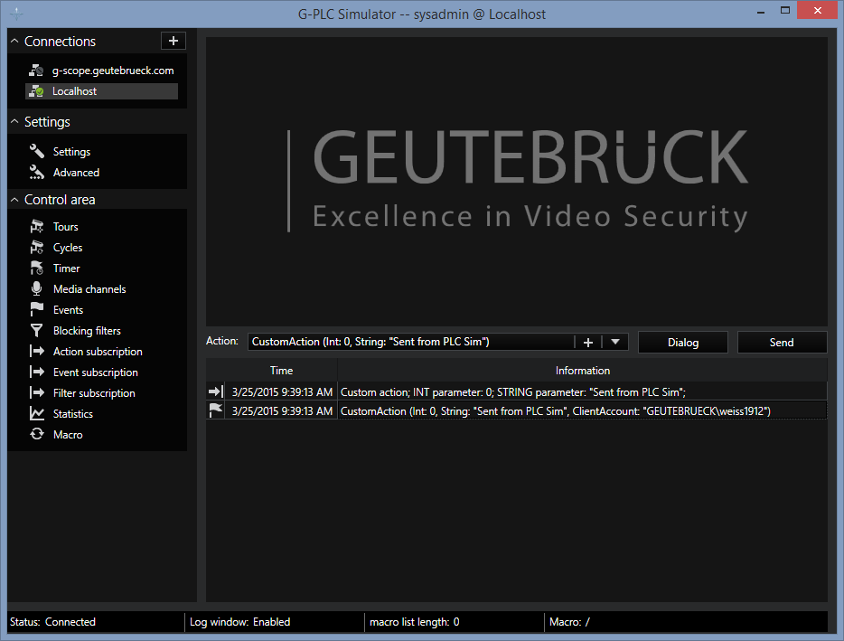Viewport: 844px width, 641px height.
Task: Open the Events item
Action: pyautogui.click(x=68, y=309)
